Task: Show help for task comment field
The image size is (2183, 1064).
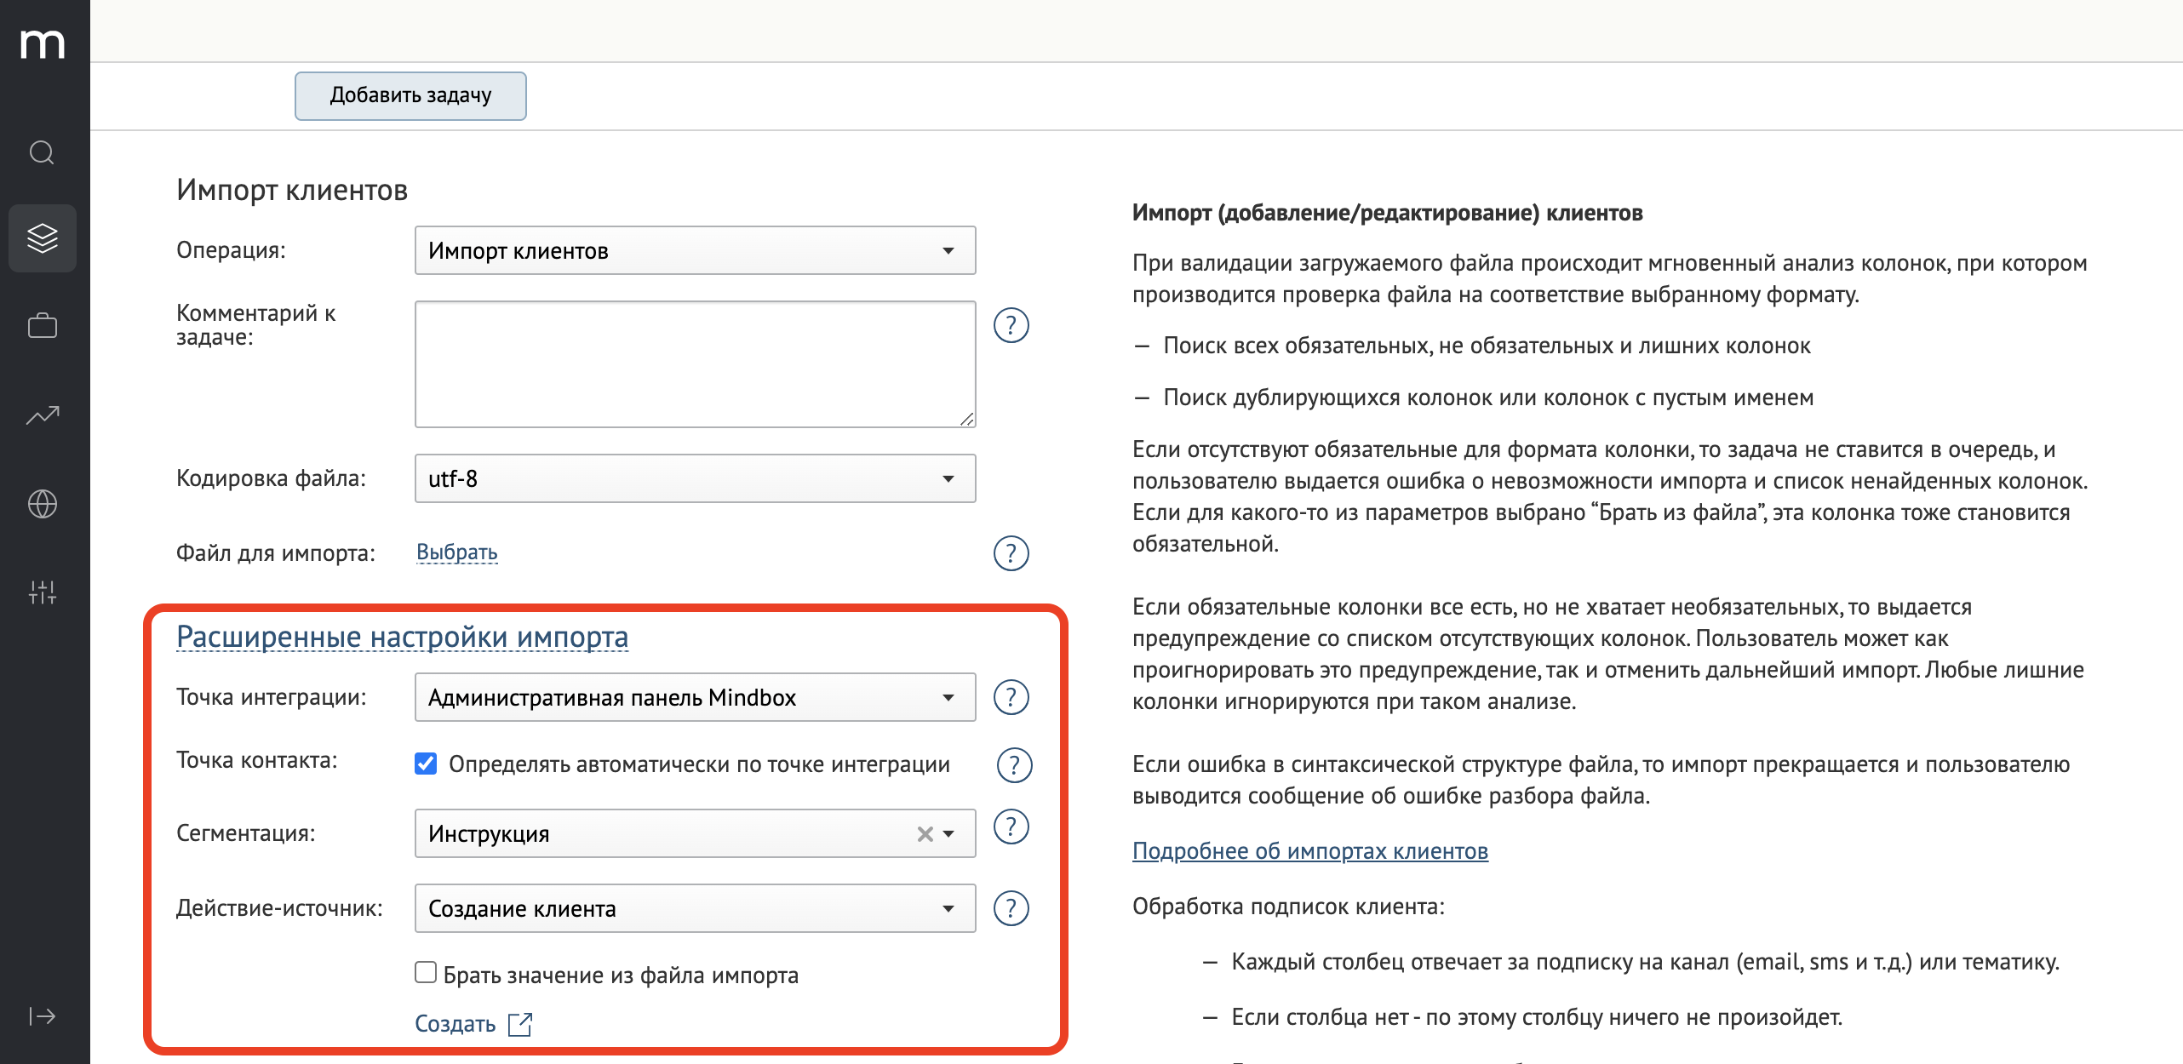Action: point(1011,325)
